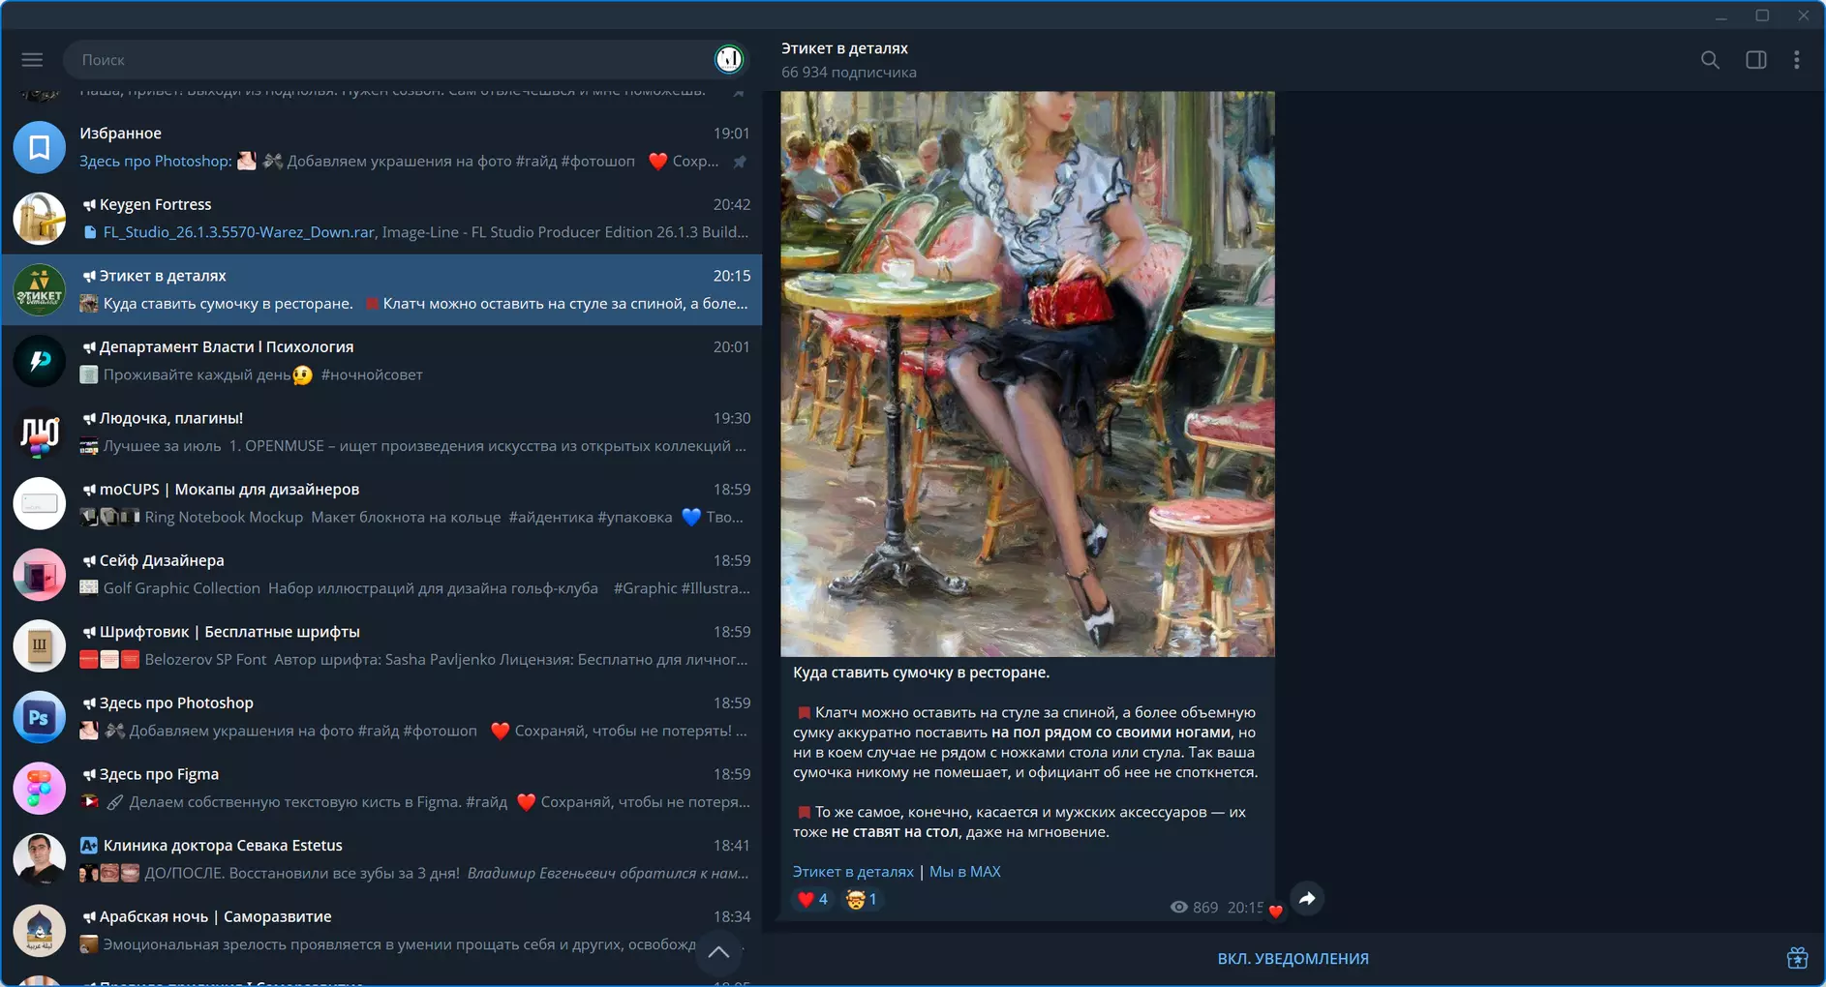The height and width of the screenshot is (987, 1826).
Task: Select Департамент Власти | Психология chat title
Action: pyautogui.click(x=227, y=347)
